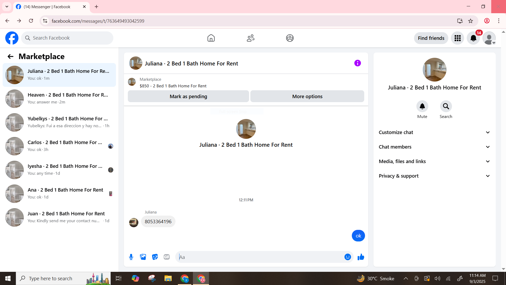Choose a GIF icon
This screenshot has width=506, height=285.
click(x=167, y=257)
